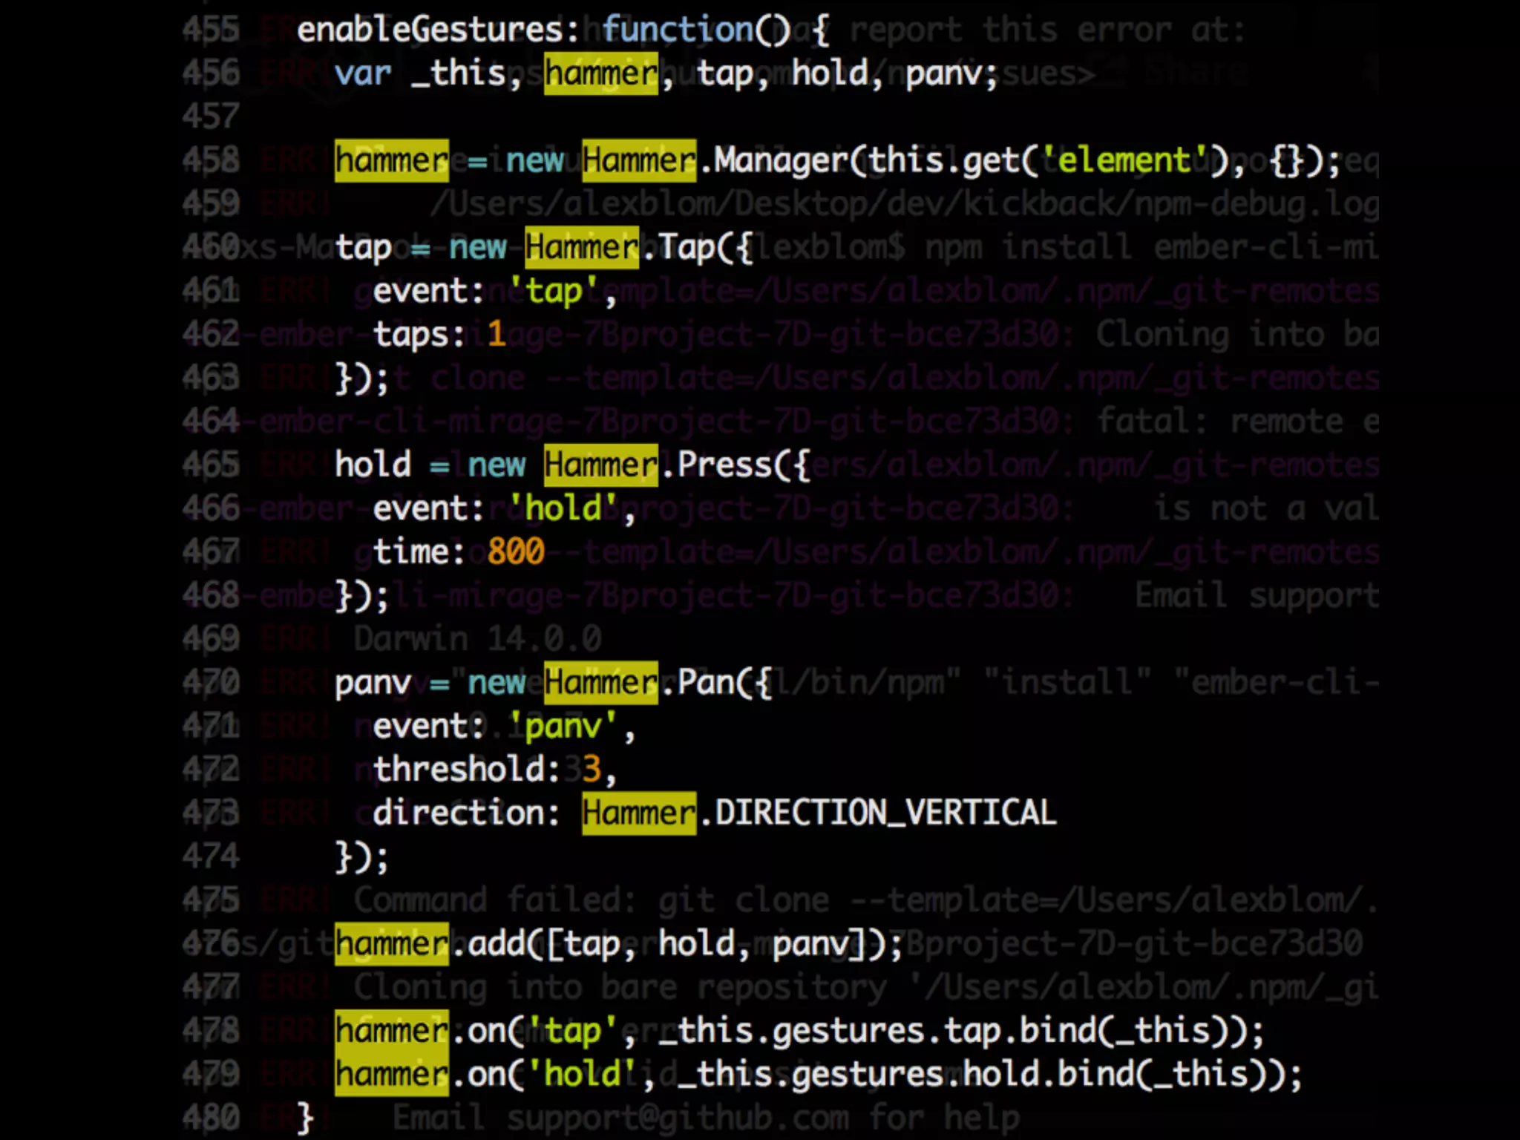
Task: Click the function keyword on line 455
Action: tap(676, 30)
